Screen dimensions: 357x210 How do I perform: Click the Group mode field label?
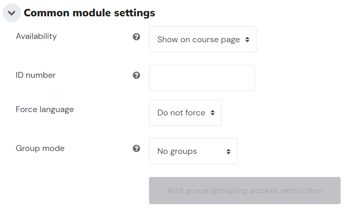[x=40, y=149]
